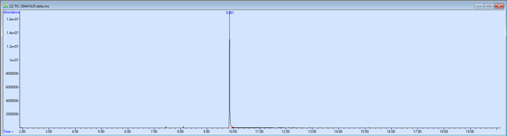This screenshot has height=136, width=507.
Task: Click the 2000000 abundance tick label
Action: (x=12, y=114)
